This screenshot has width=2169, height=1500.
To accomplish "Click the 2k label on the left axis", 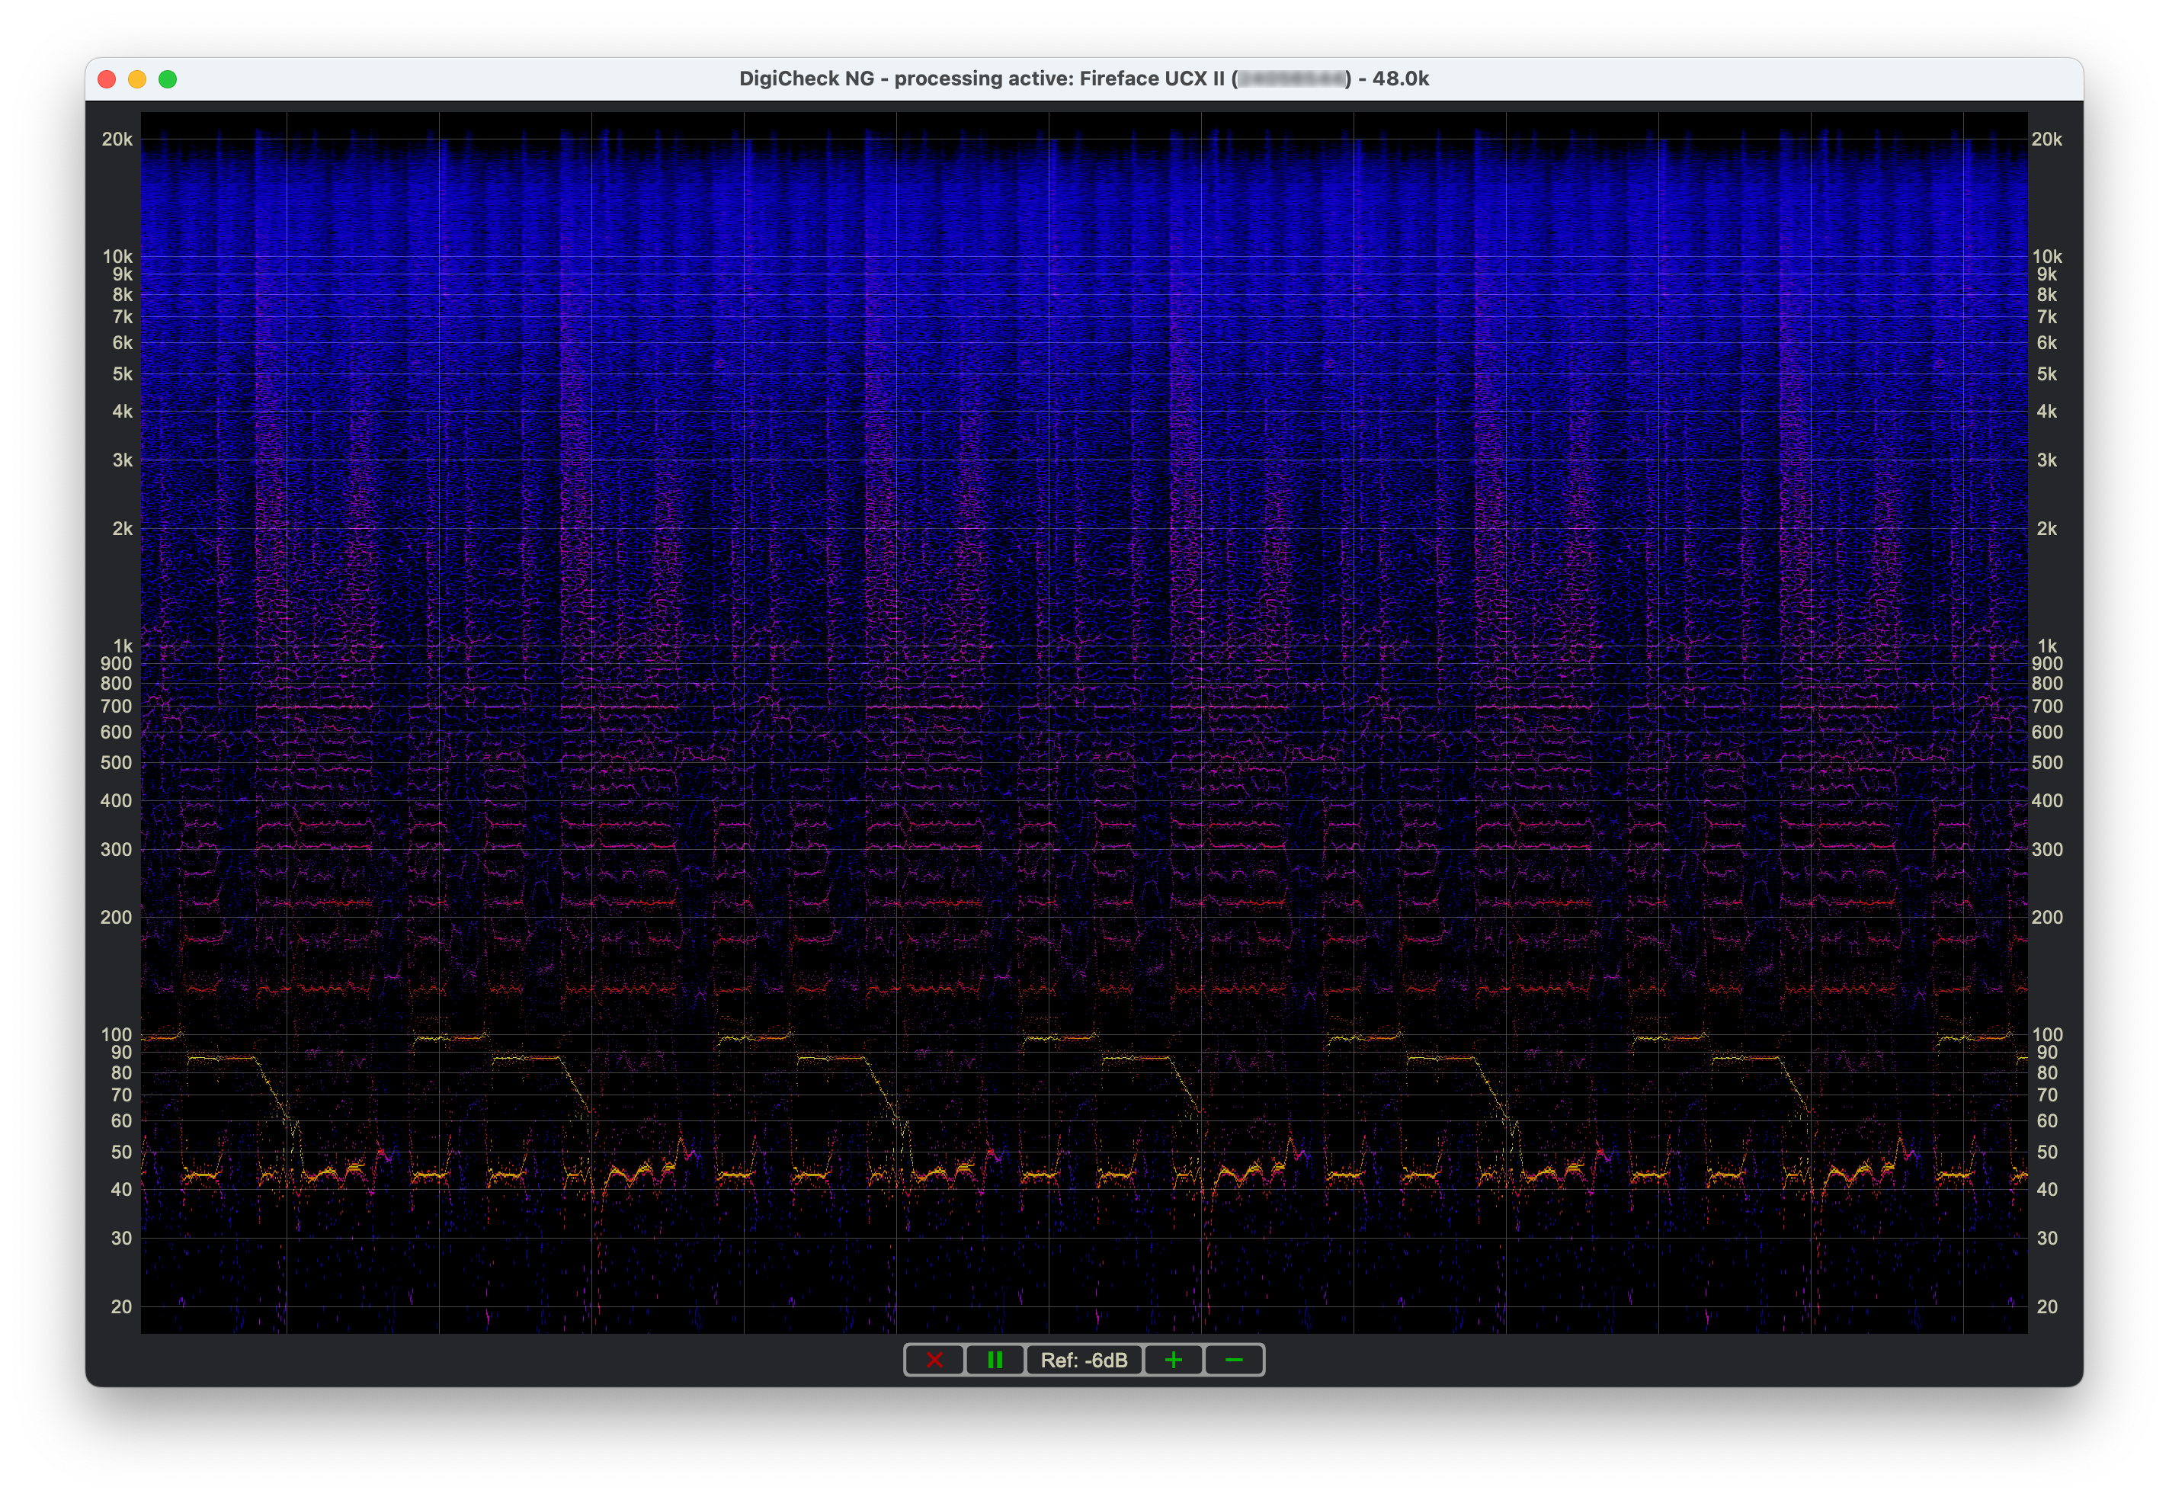I will [123, 529].
